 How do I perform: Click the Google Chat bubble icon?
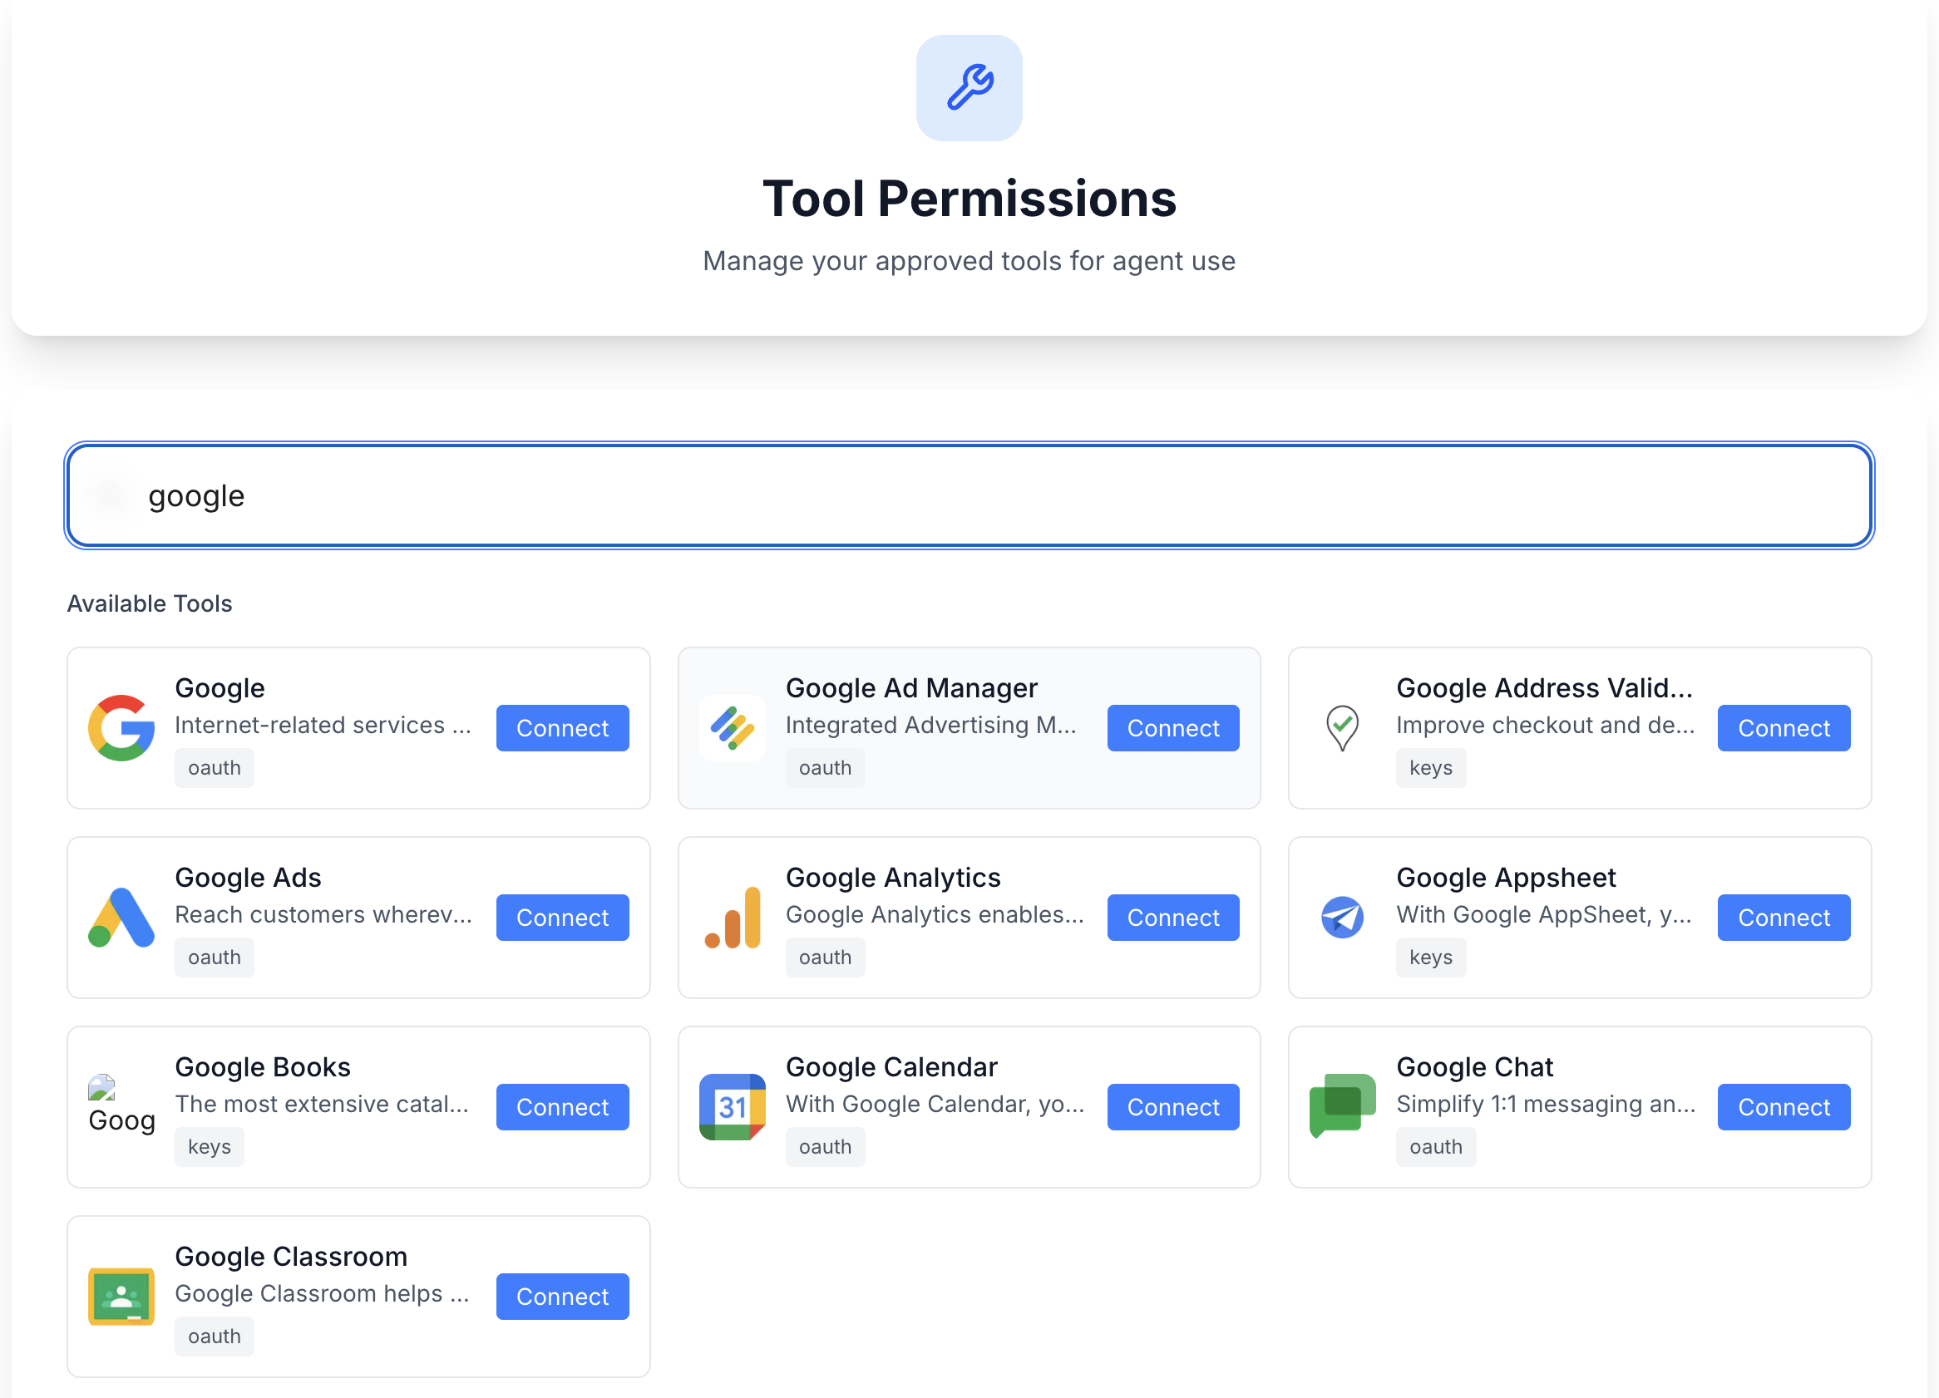(1342, 1107)
